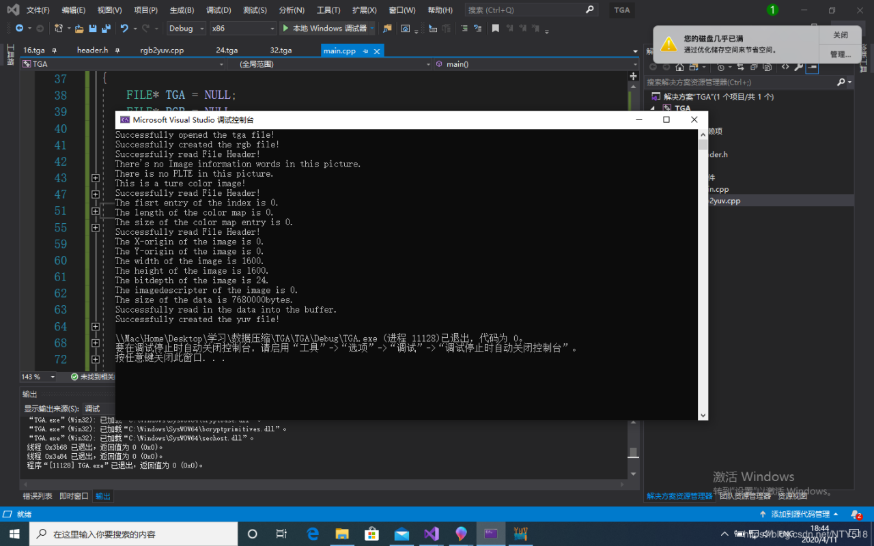This screenshot has height=546, width=874.
Task: Click the uncomment selection toolbar icon
Action: (479, 28)
